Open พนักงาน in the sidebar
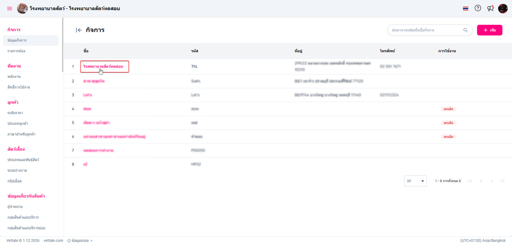 (14, 76)
